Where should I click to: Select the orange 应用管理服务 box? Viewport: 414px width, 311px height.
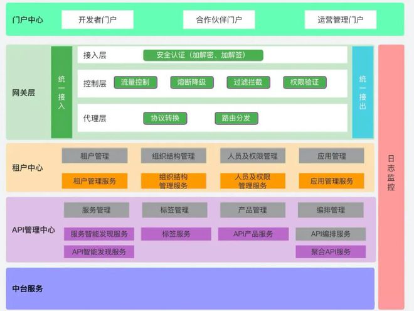(x=331, y=181)
